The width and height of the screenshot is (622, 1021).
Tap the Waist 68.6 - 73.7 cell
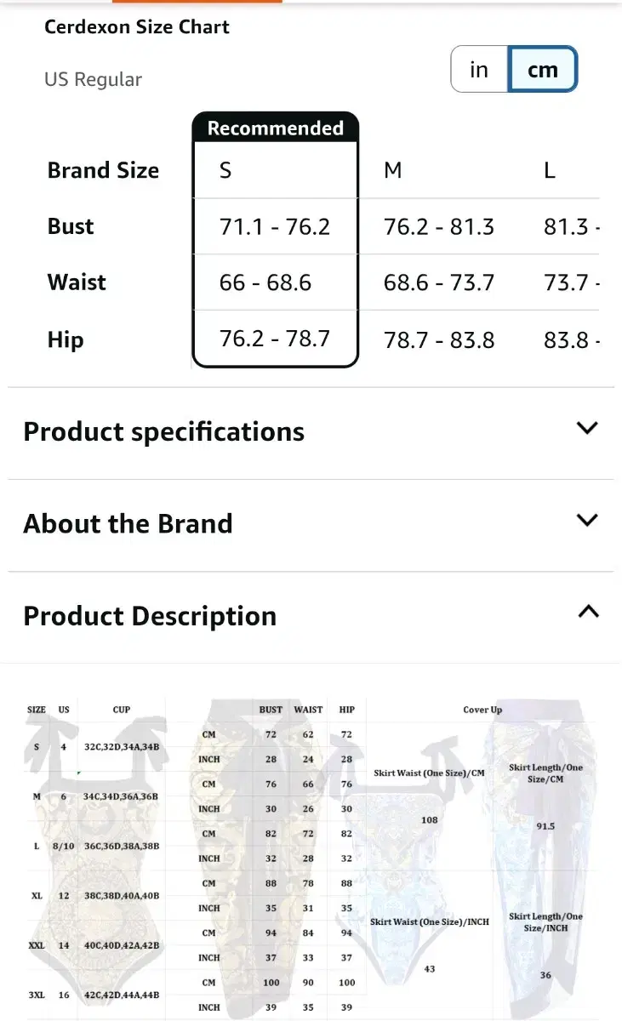[438, 282]
